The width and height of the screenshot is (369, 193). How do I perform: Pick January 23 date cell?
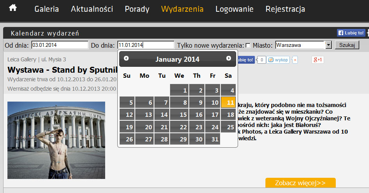(x=197, y=127)
